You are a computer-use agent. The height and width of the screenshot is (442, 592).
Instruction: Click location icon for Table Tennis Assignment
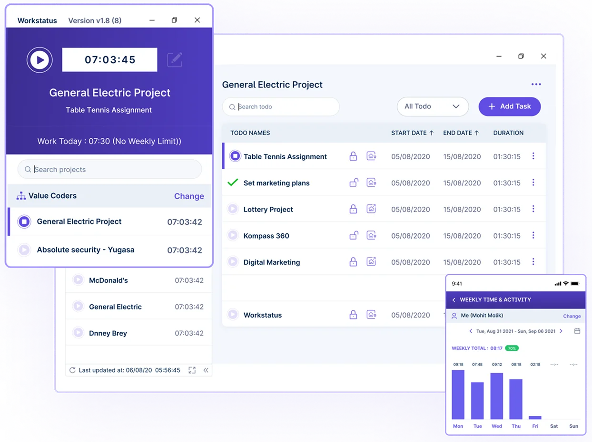coord(372,156)
